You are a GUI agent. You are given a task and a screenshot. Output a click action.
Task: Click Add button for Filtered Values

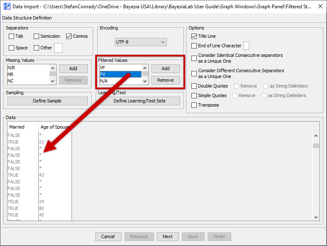click(x=166, y=68)
